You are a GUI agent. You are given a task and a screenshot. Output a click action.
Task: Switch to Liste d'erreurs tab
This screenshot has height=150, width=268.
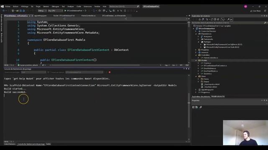[x=10, y=144]
